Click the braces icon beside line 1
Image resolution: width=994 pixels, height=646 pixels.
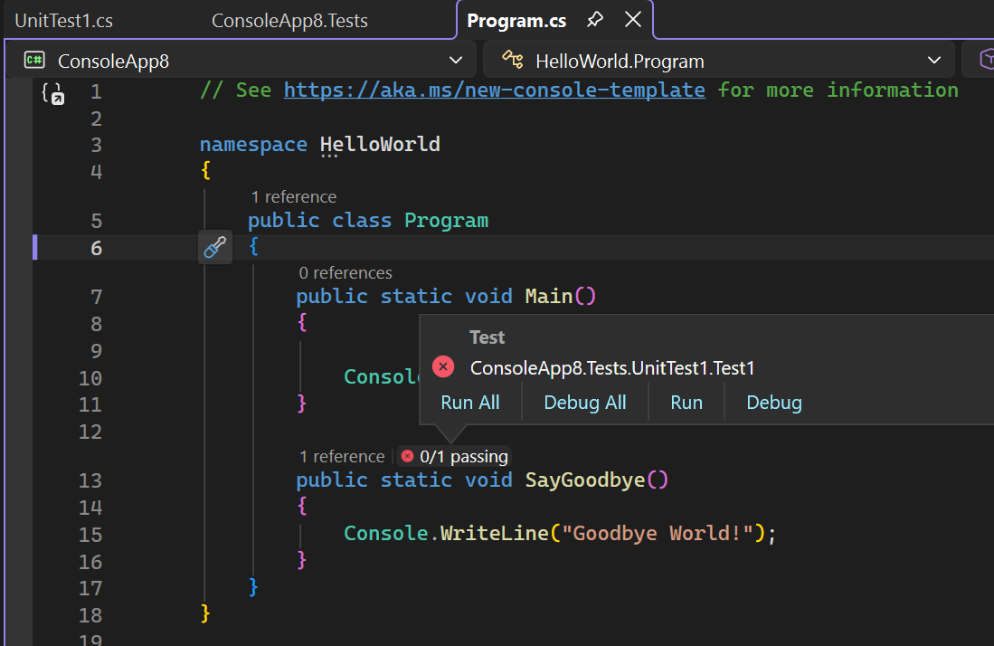(x=52, y=93)
